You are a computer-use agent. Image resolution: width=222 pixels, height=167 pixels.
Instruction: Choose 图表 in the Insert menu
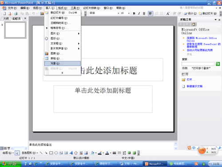coord(63,53)
